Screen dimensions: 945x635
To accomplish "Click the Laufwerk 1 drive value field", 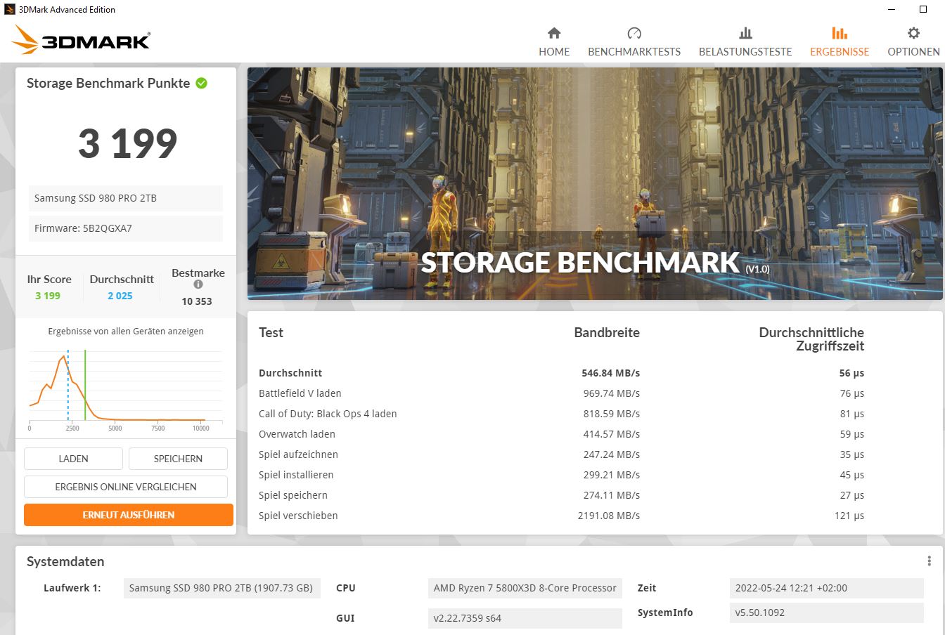I will (221, 588).
